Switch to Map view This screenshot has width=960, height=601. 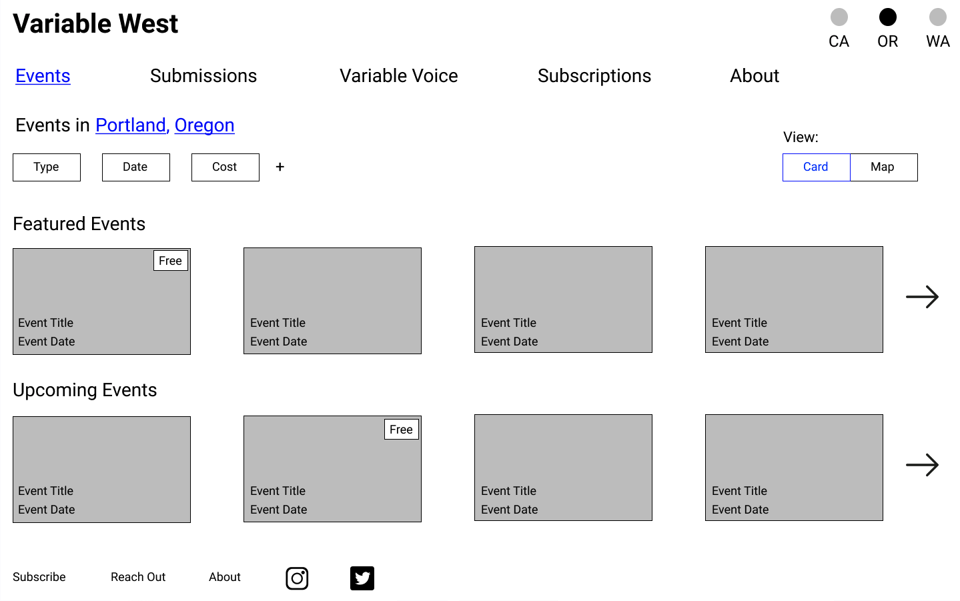tap(883, 167)
